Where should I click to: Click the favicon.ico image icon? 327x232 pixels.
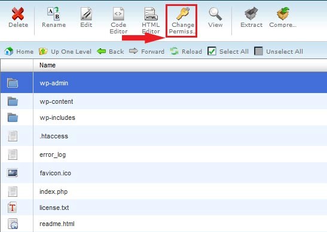(x=13, y=173)
